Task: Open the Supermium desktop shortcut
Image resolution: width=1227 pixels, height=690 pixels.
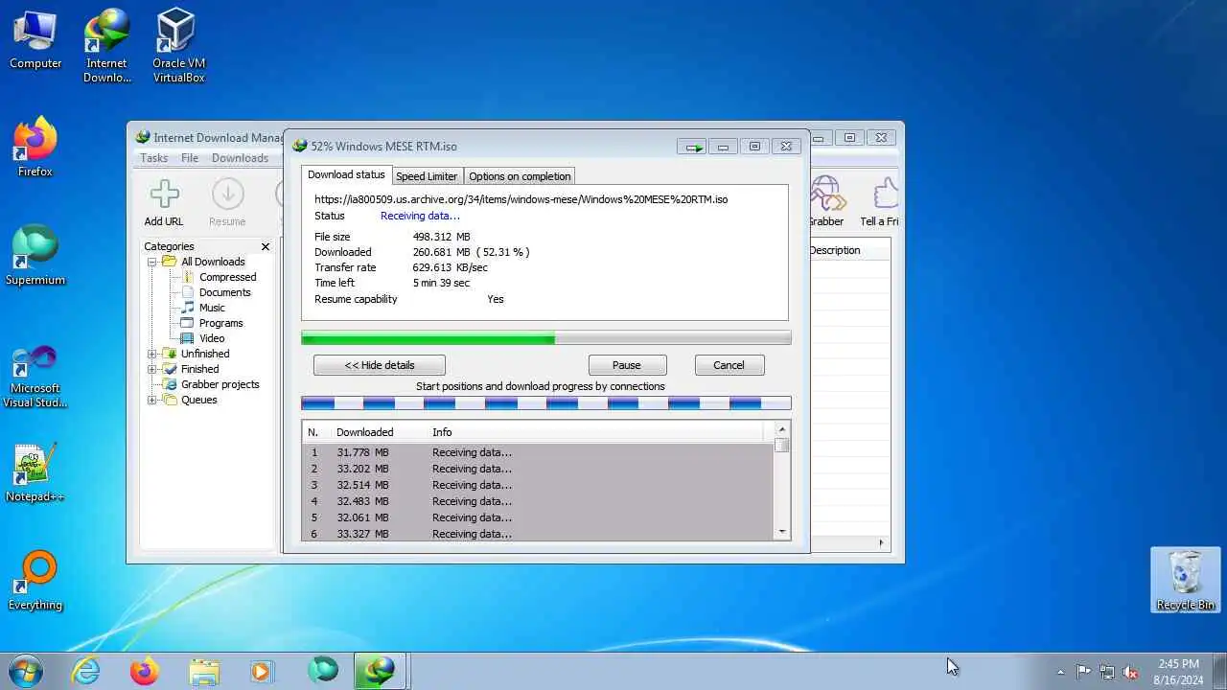Action: pos(35,255)
